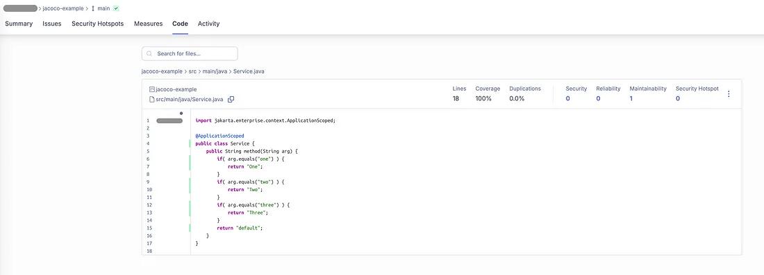Viewport: 764px width, 275px height.
Task: Open the Summary tab
Action: tap(19, 24)
